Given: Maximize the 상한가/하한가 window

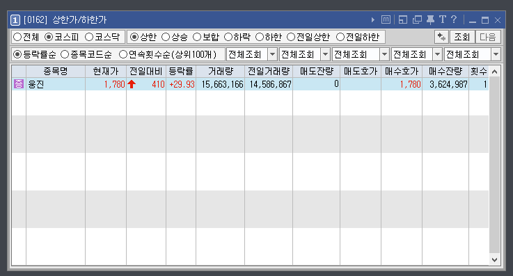Looking at the screenshot, I should [x=485, y=20].
